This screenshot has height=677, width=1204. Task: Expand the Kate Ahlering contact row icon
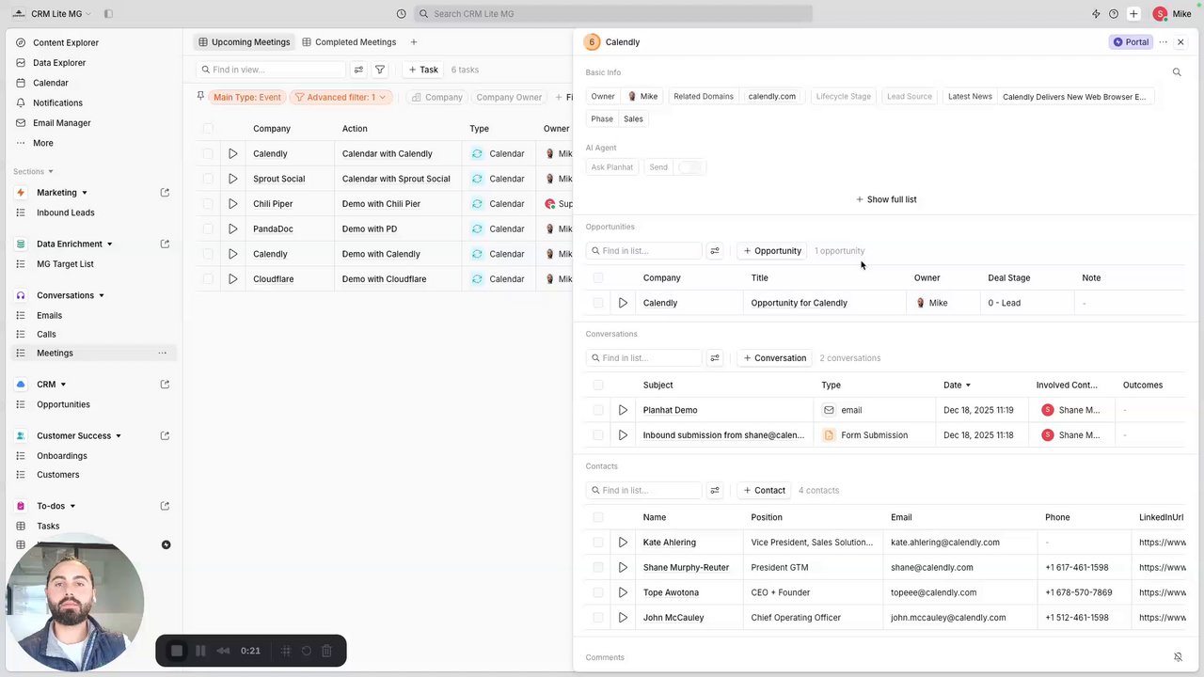623,543
